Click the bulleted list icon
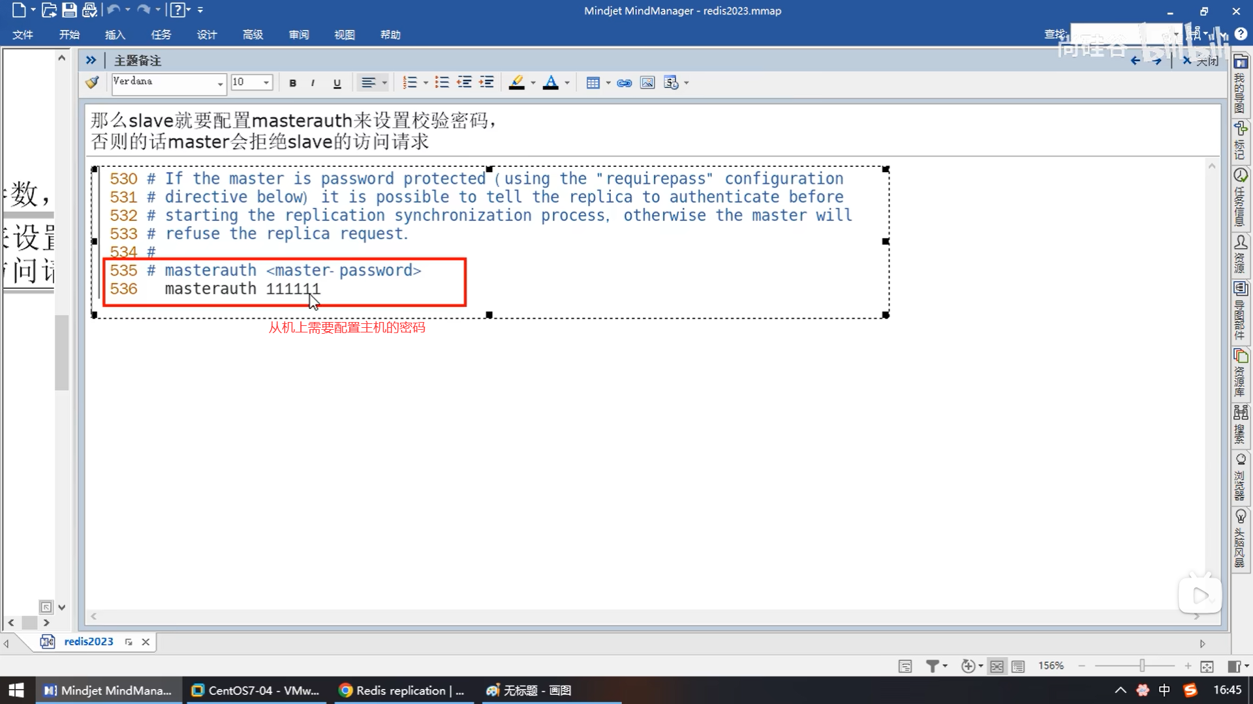1253x704 pixels. (442, 82)
